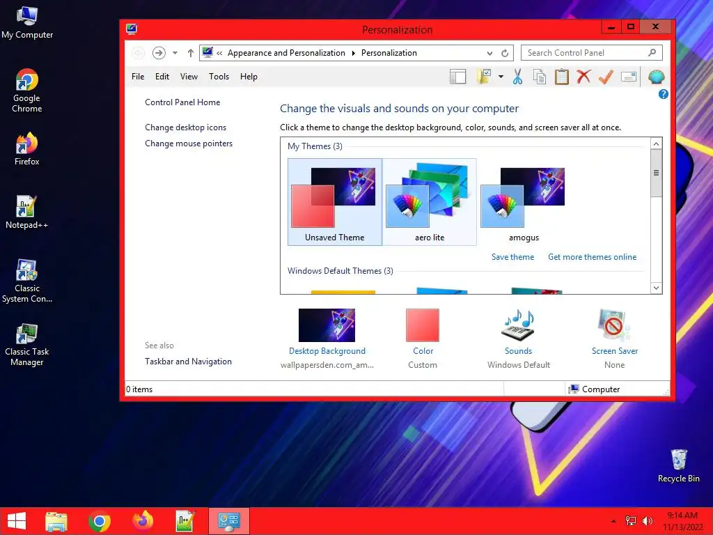This screenshot has width=713, height=535.
Task: Click the Email envelope toolbar icon
Action: point(629,77)
